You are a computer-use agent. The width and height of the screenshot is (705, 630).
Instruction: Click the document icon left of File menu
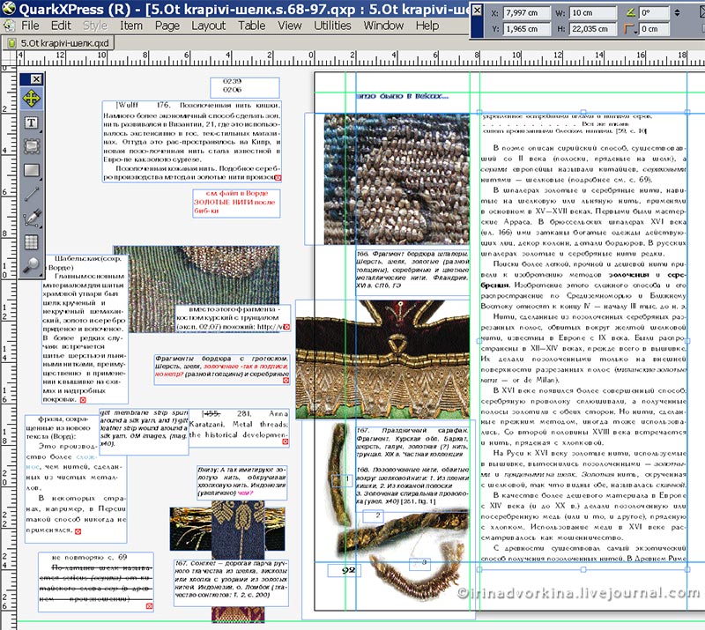pyautogui.click(x=9, y=26)
